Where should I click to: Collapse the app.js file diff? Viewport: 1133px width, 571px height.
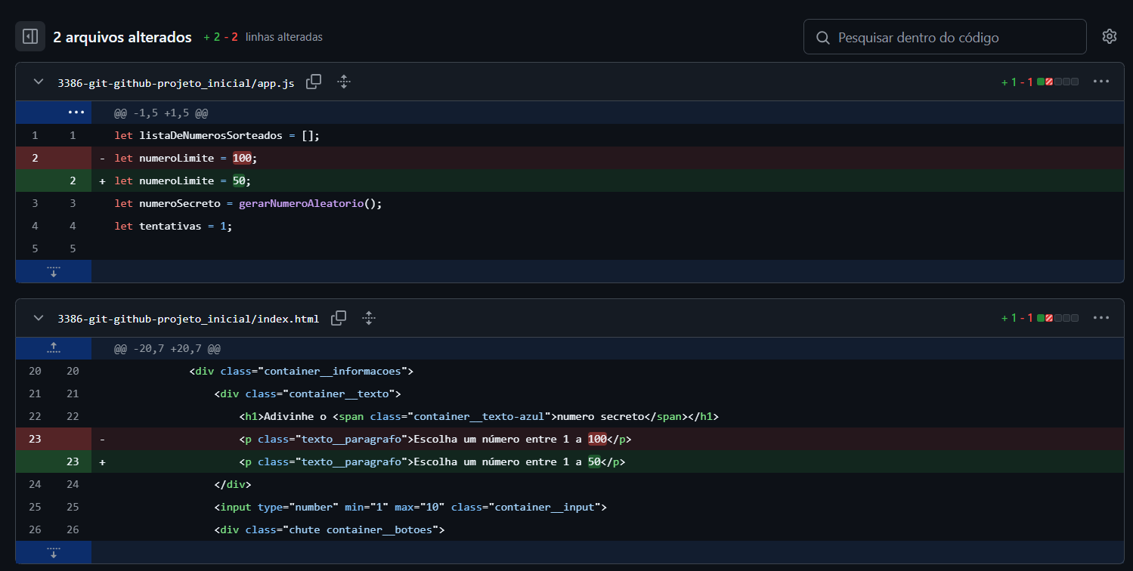coord(39,82)
